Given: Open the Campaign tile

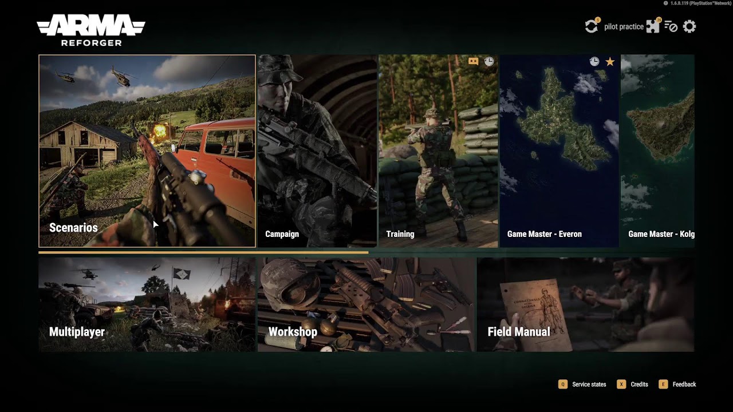Looking at the screenshot, I should point(317,151).
